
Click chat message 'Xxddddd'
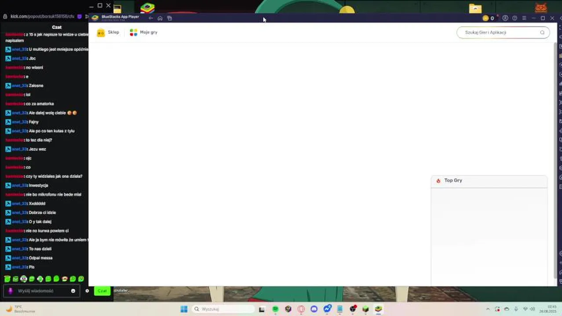(x=37, y=204)
